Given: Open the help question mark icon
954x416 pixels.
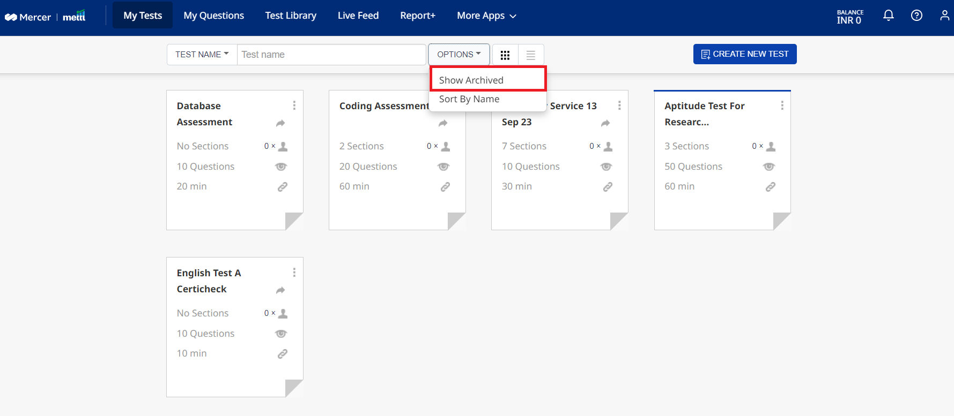Looking at the screenshot, I should [x=917, y=16].
